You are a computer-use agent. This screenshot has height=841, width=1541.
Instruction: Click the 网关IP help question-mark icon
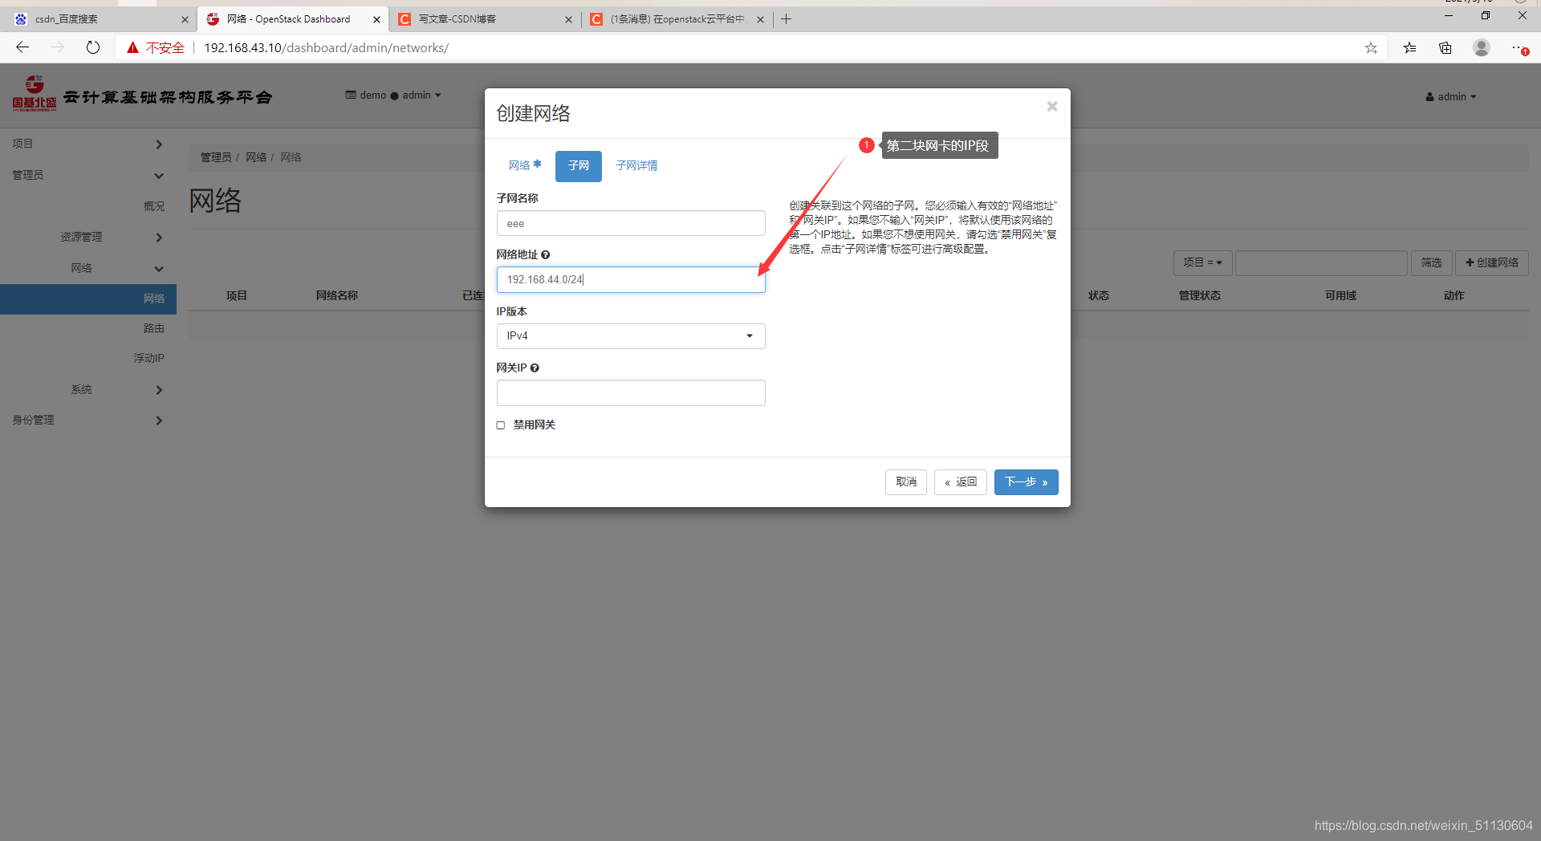coord(535,368)
